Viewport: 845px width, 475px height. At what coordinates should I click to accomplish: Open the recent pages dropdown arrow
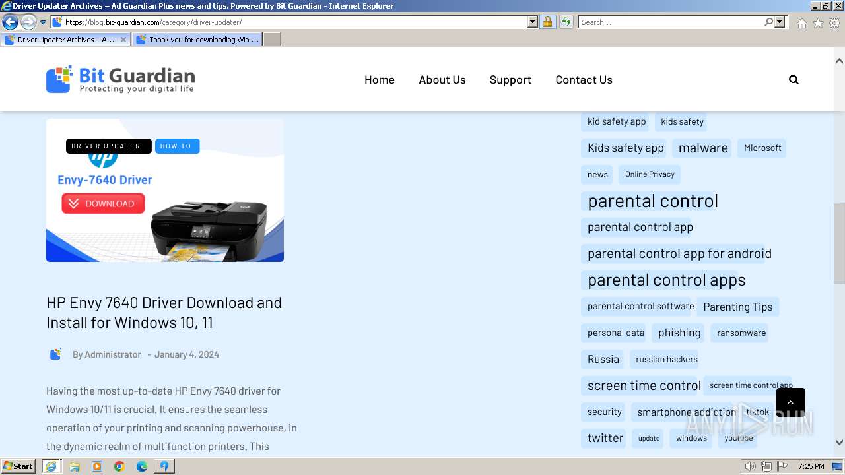(x=43, y=22)
